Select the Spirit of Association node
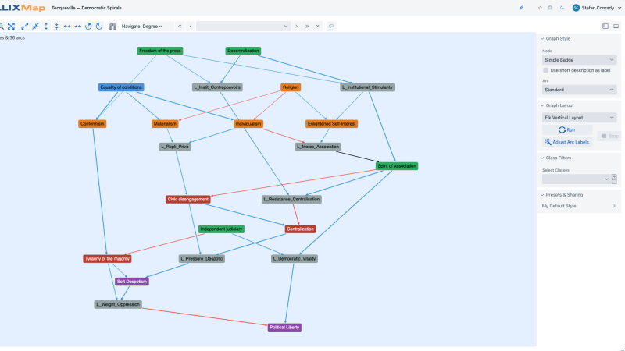 pos(397,166)
